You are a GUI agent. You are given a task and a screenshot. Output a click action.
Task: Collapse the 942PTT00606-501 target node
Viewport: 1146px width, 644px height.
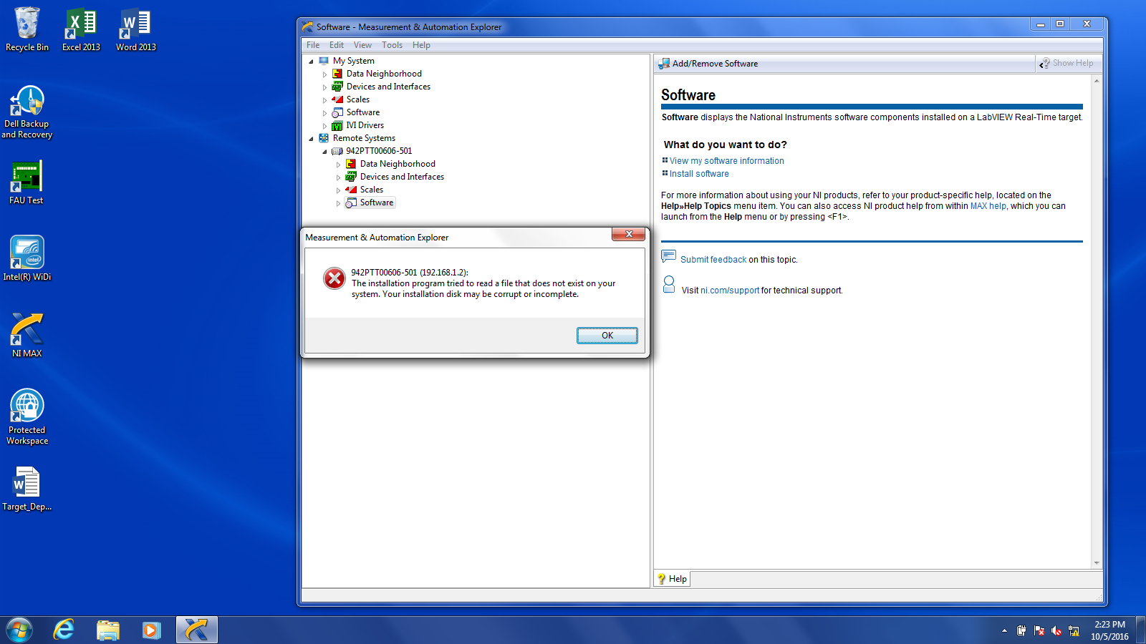(324, 152)
